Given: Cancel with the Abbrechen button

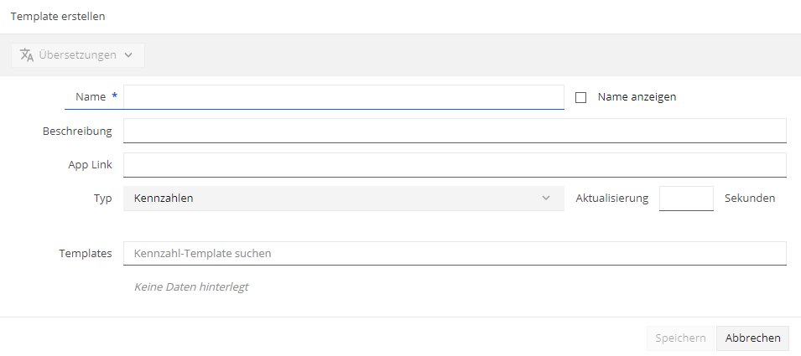Looking at the screenshot, I should [753, 338].
